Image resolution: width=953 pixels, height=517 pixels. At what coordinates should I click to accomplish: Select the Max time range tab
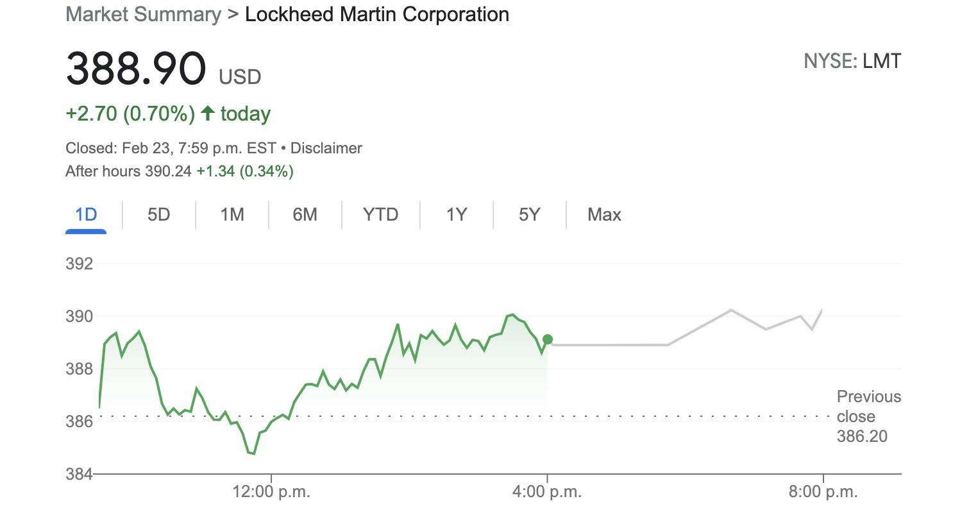point(604,214)
